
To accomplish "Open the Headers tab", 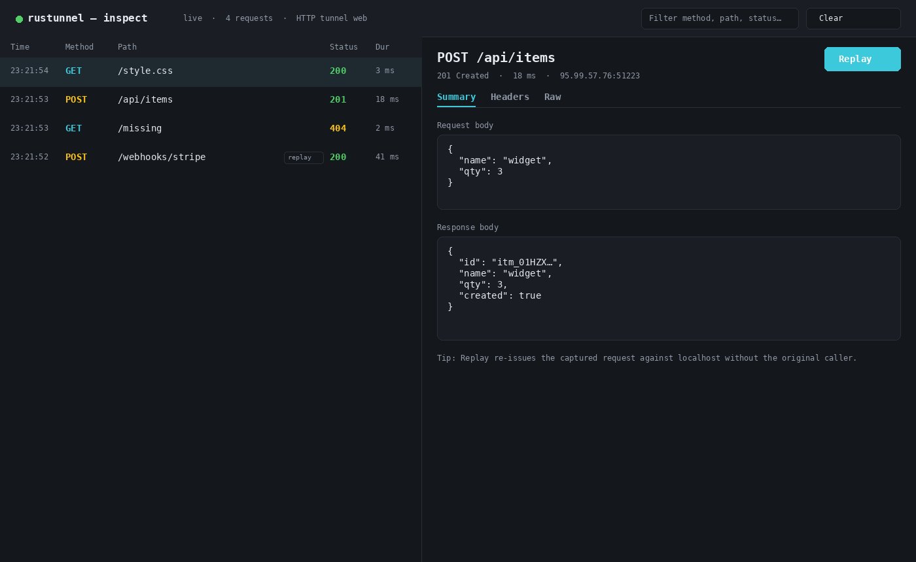I will point(510,97).
